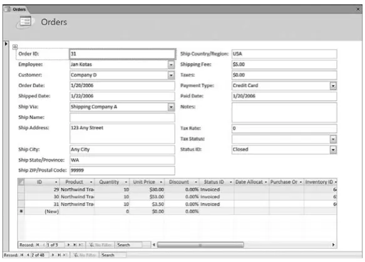Image resolution: width=365 pixels, height=262 pixels.
Task: Open ID column filter arrow
Action: (x=56, y=182)
